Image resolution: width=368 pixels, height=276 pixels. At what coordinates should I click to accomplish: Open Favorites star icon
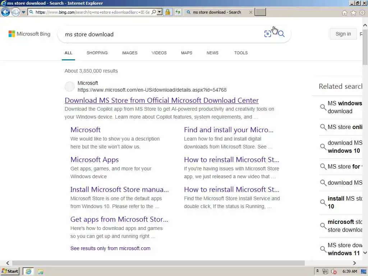353,13
